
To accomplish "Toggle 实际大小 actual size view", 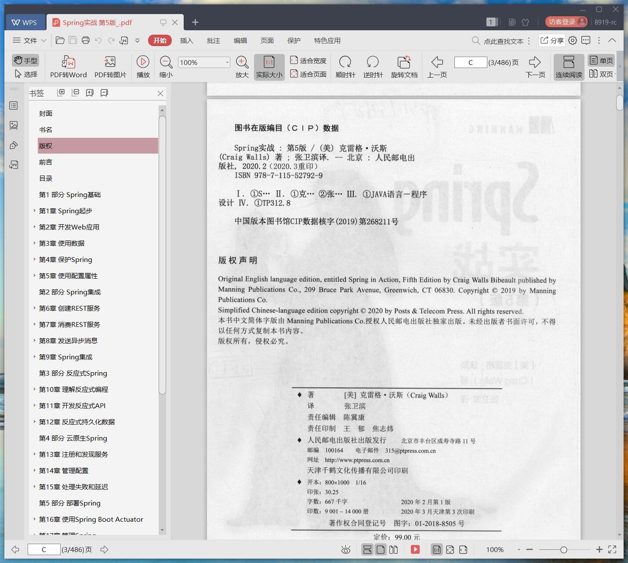I will coord(269,67).
